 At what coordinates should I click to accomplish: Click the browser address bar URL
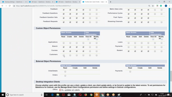43,6
